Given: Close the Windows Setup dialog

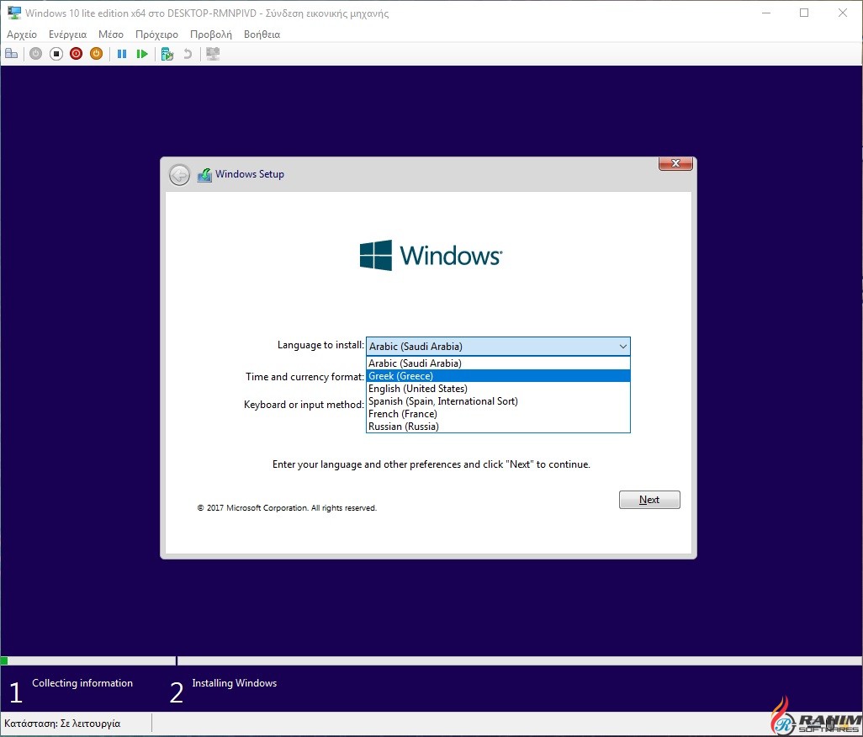Looking at the screenshot, I should coord(676,163).
